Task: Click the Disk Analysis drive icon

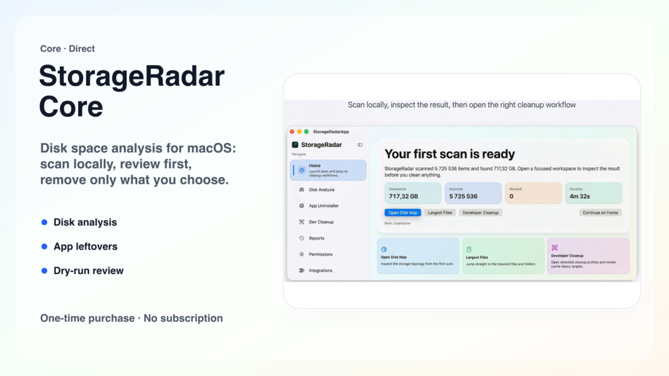Action: point(302,190)
